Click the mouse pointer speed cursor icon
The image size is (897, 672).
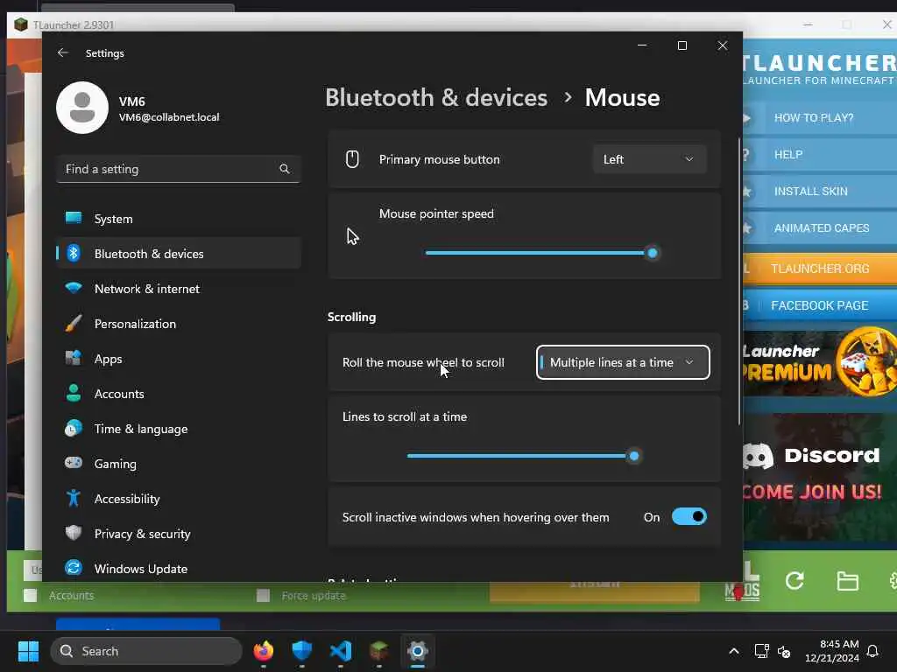352,236
